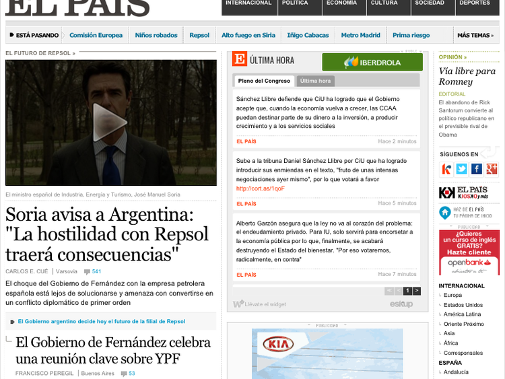Click the eskup logo in widget
This screenshot has height=379, width=505.
tap(401, 304)
